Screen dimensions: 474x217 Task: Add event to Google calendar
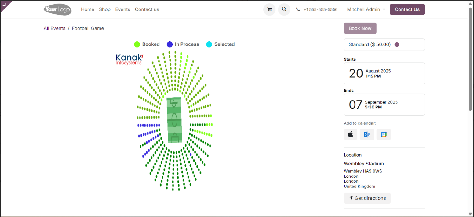384,134
